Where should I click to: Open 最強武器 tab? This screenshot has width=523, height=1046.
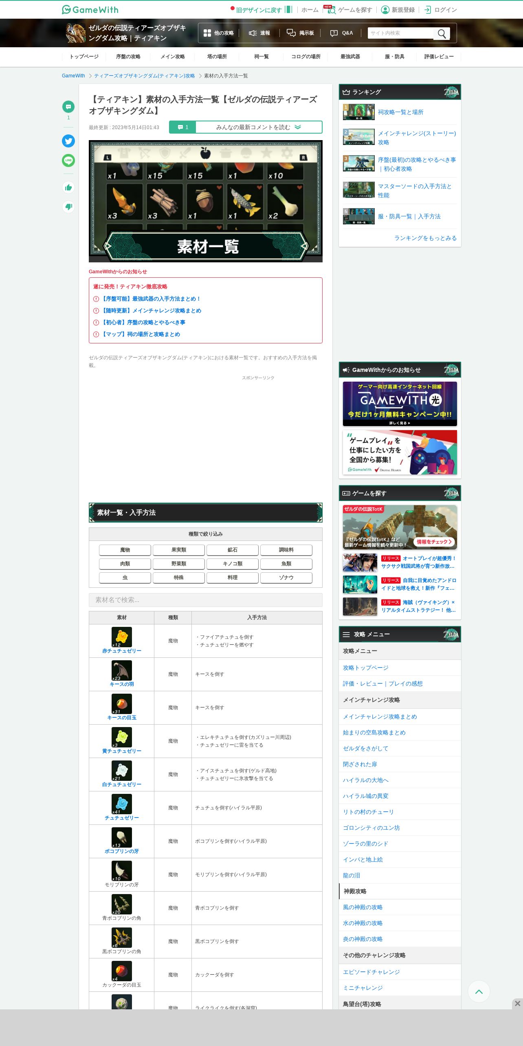350,57
